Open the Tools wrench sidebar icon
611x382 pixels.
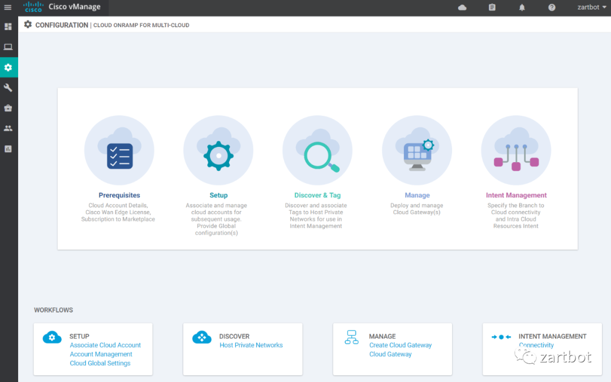[8, 88]
